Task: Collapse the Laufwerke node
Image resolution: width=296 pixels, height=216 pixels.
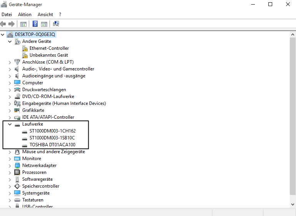Action: pyautogui.click(x=10, y=124)
